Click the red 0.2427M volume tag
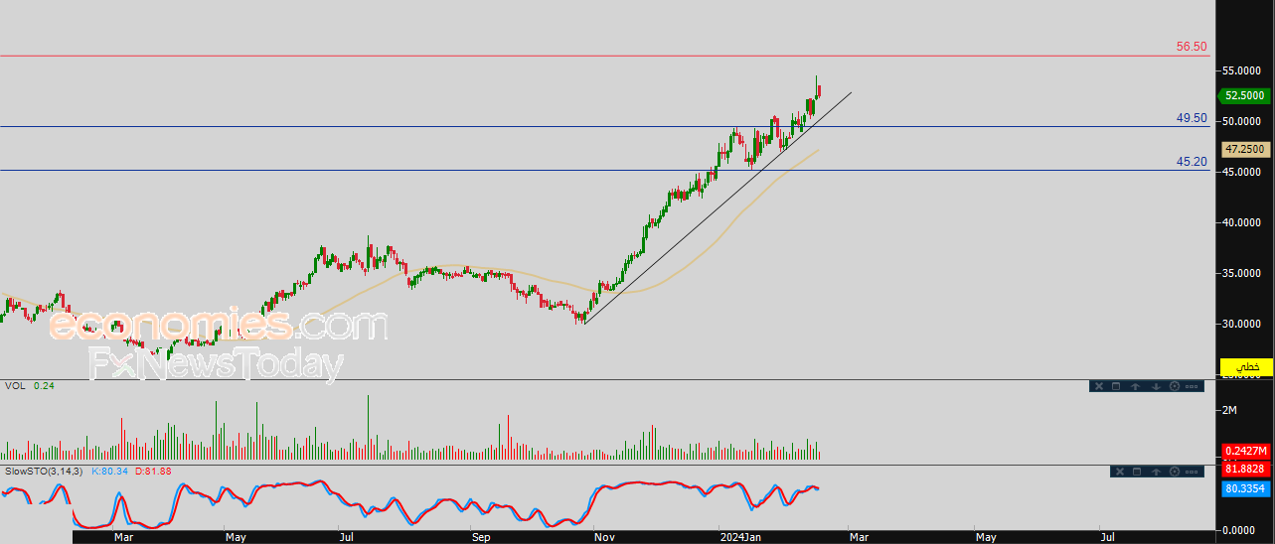 [1246, 451]
